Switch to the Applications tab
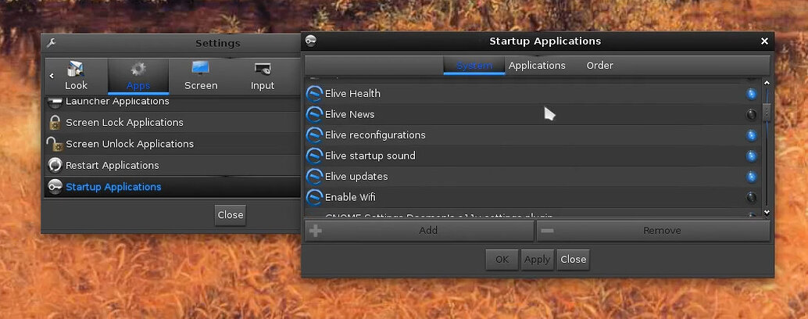Screen dimensions: 808x319 coord(537,66)
